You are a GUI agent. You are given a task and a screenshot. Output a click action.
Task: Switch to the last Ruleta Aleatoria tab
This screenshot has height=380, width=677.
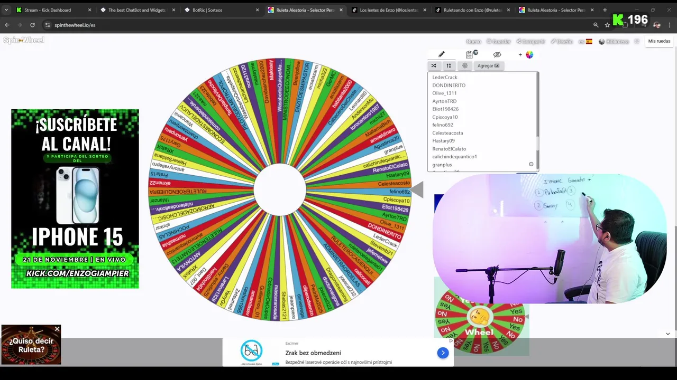click(x=555, y=10)
